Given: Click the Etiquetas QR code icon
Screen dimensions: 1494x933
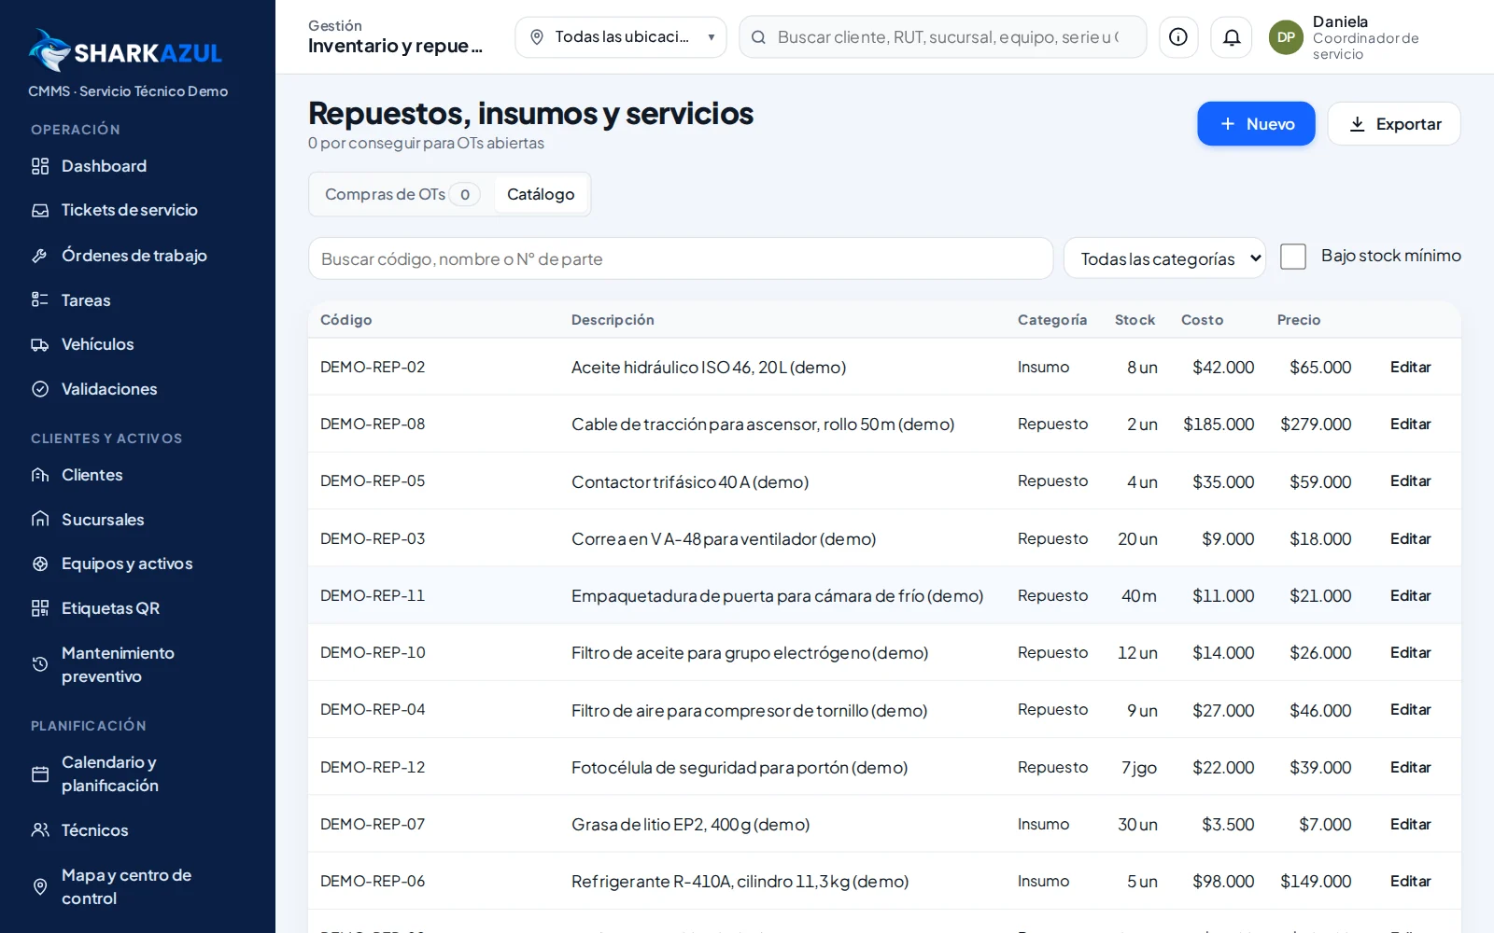Looking at the screenshot, I should click(x=40, y=608).
